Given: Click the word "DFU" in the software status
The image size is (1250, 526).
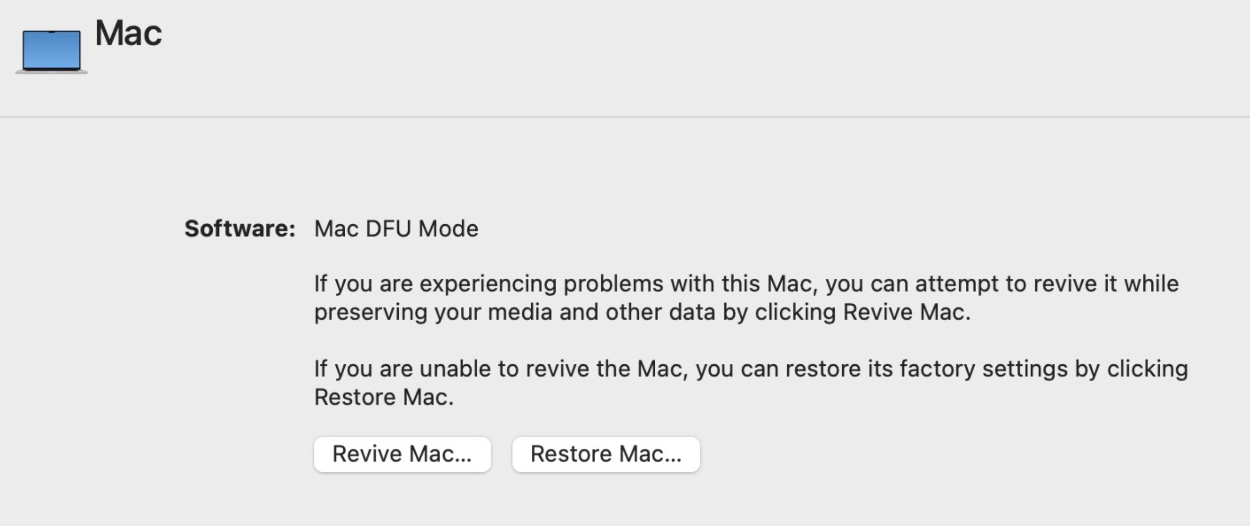Looking at the screenshot, I should (388, 229).
